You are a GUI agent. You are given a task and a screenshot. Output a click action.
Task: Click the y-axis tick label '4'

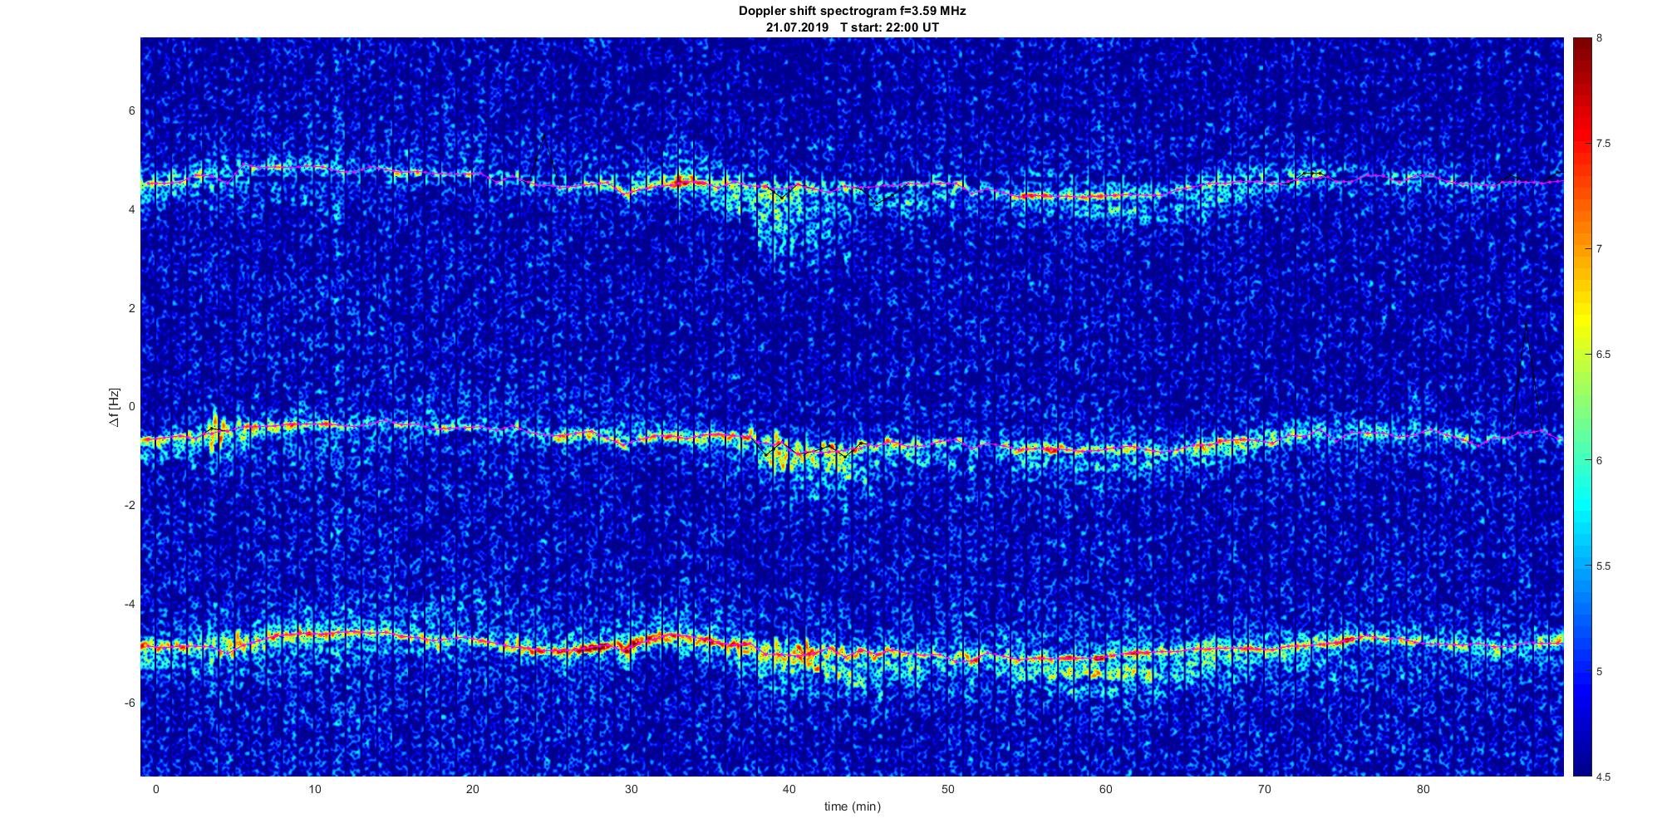pos(132,210)
